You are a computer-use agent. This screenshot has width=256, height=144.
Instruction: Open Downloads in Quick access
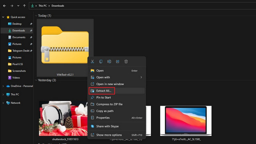pos(17,30)
